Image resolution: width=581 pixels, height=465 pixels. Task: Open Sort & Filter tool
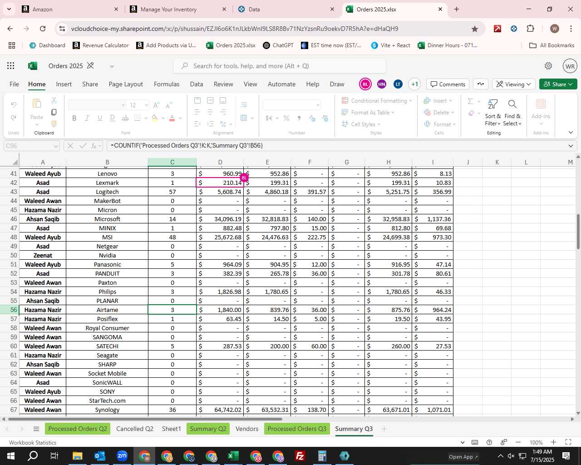coord(493,113)
